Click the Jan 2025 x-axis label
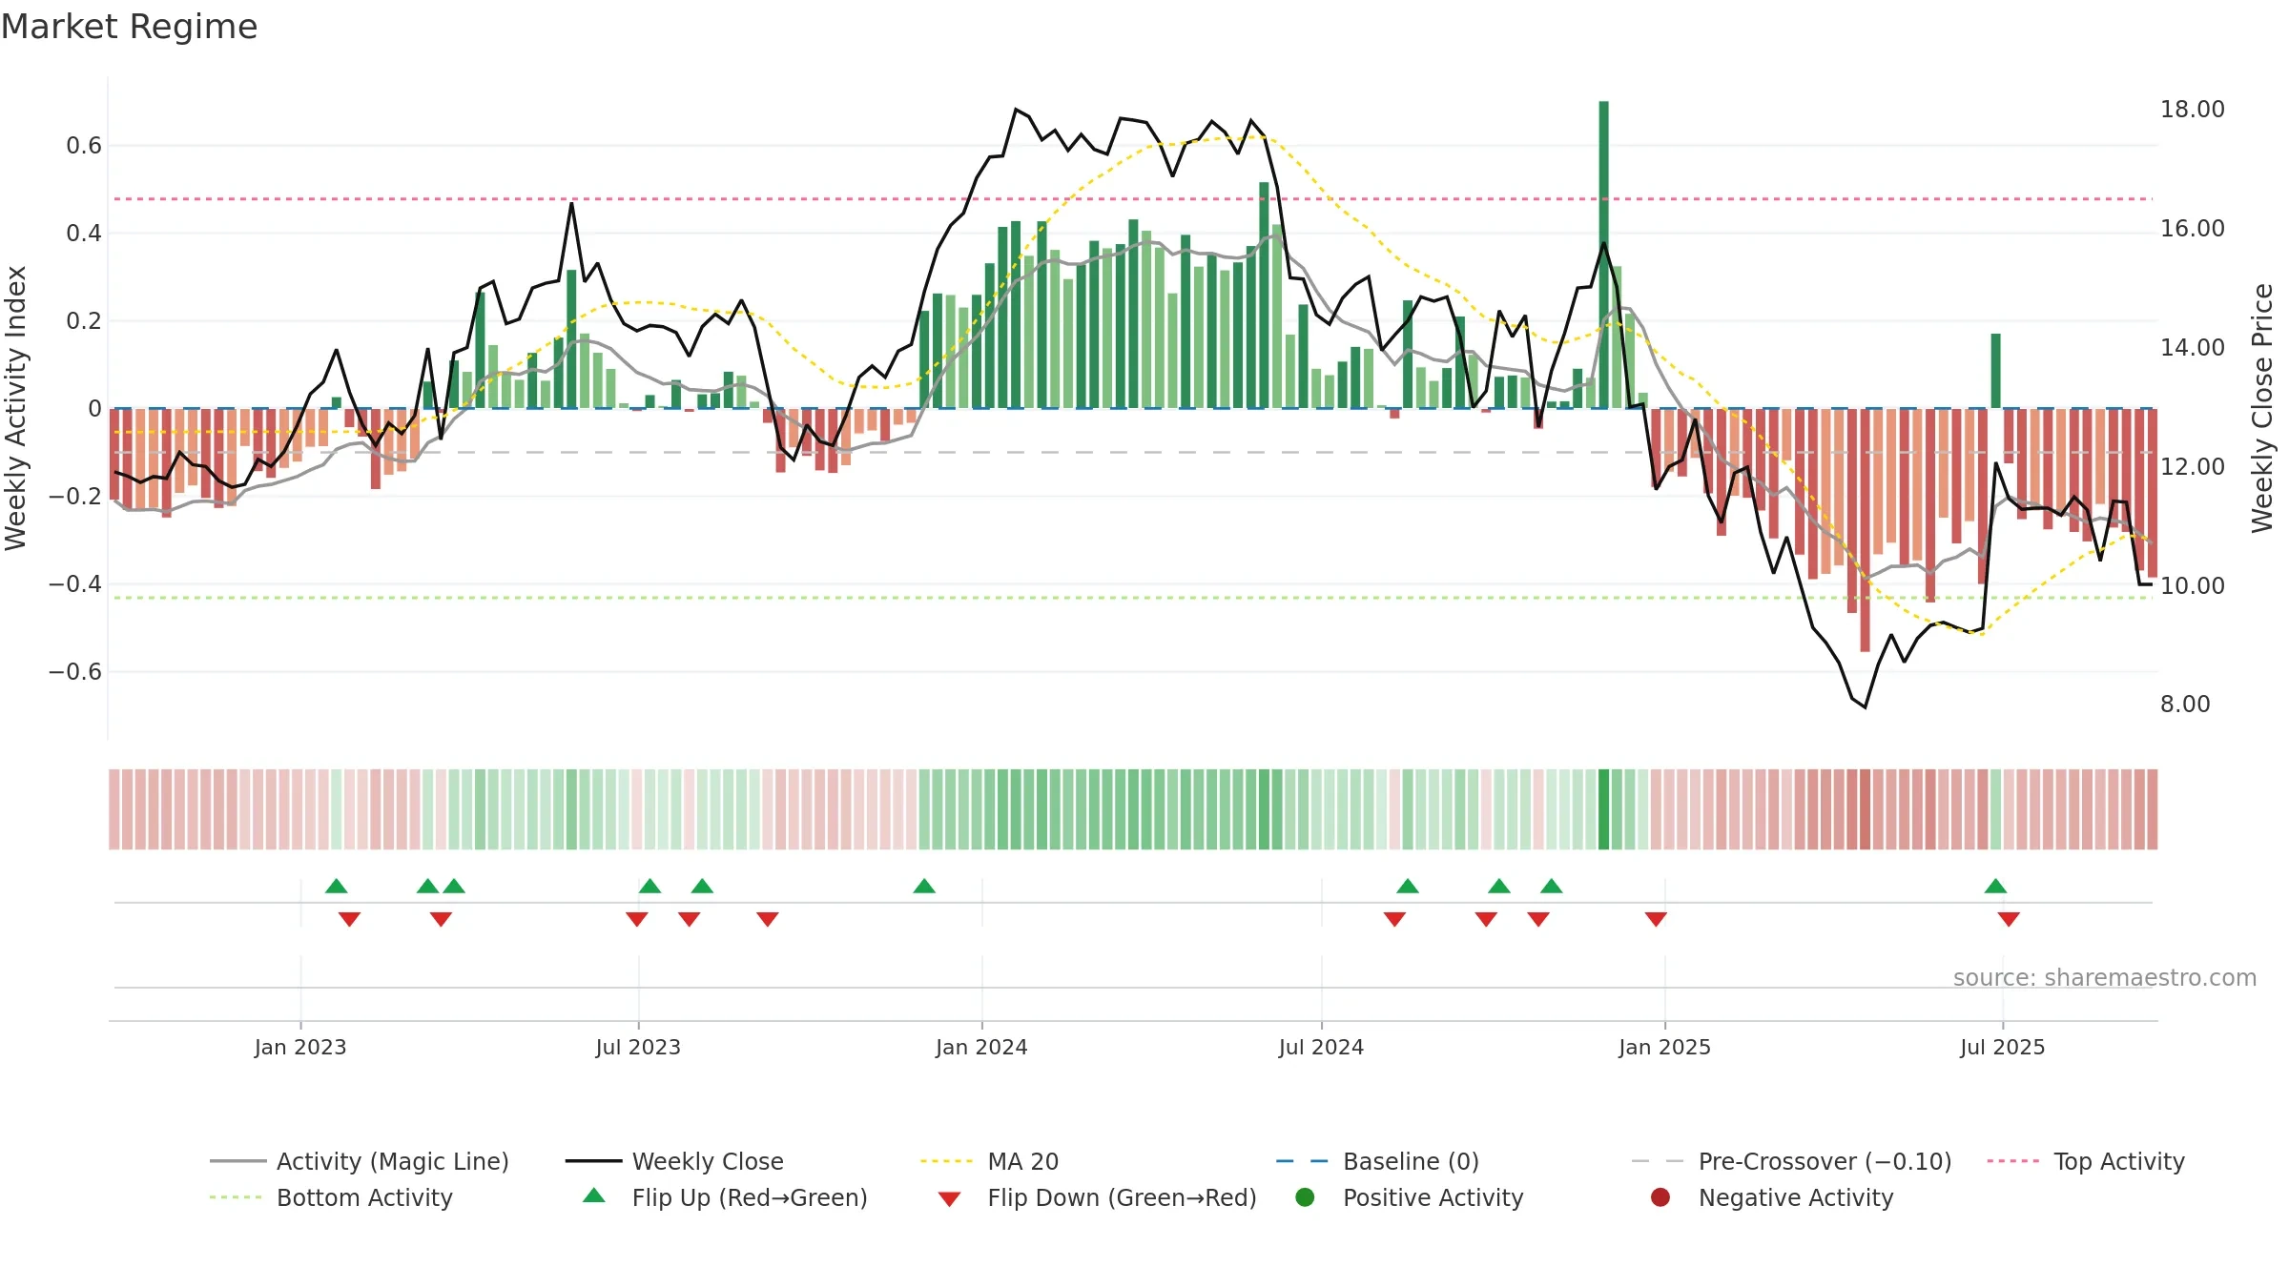The image size is (2289, 1287). click(x=1664, y=1047)
